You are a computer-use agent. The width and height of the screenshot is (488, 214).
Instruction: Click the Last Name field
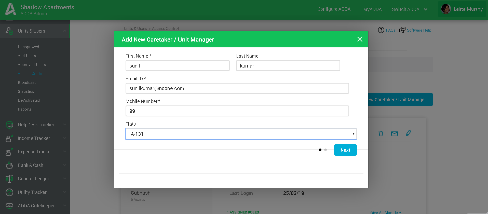click(288, 66)
